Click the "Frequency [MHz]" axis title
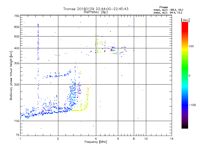 (x=96, y=142)
